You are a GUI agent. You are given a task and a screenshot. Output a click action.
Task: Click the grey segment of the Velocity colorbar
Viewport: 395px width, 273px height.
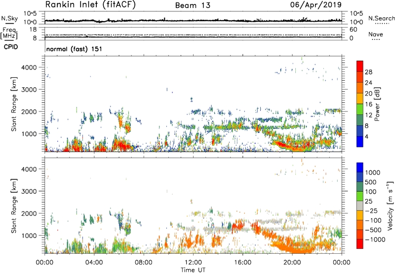pos(360,205)
